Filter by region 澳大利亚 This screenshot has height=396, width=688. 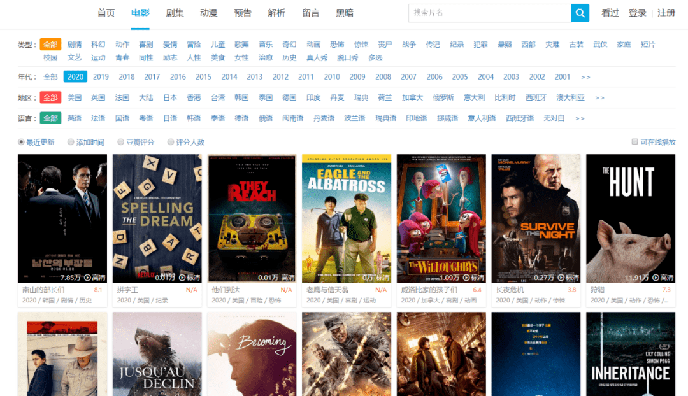[570, 98]
